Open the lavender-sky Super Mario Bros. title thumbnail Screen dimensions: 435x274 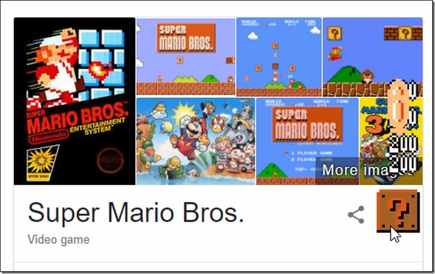click(x=186, y=57)
